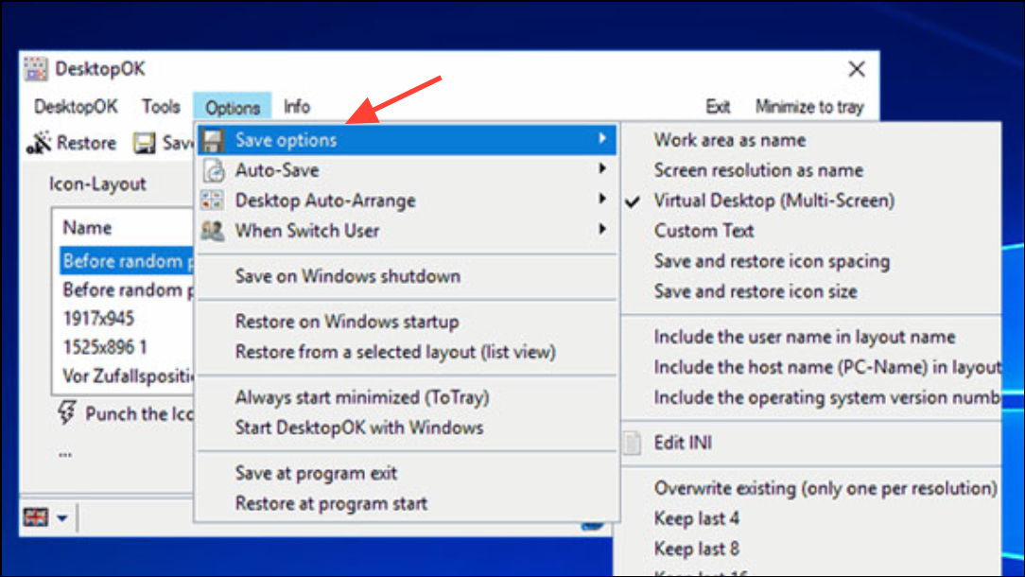Select the 1917x945 layout row
The height and width of the screenshot is (577, 1025).
pos(98,319)
